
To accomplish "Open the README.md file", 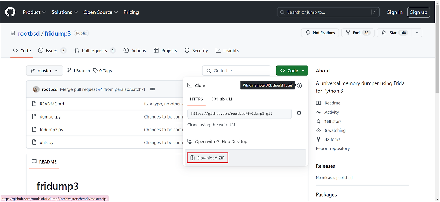I will (x=52, y=104).
